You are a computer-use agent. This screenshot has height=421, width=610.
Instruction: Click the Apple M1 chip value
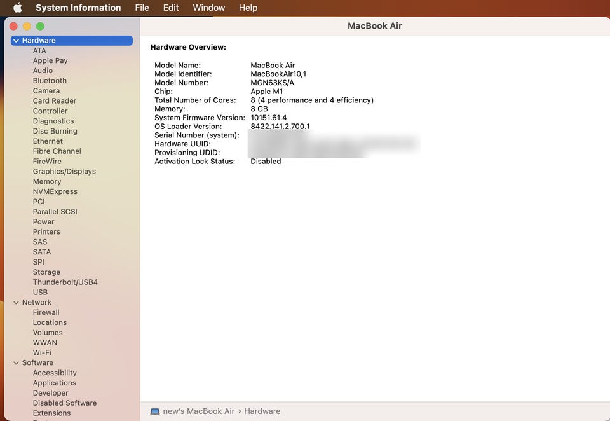coord(266,92)
